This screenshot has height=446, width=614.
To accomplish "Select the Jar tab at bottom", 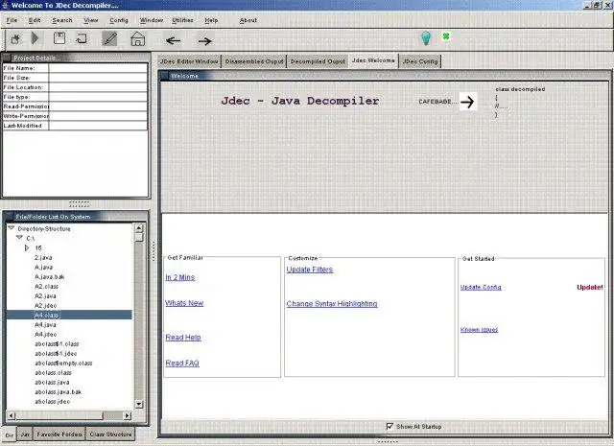I will [x=25, y=434].
